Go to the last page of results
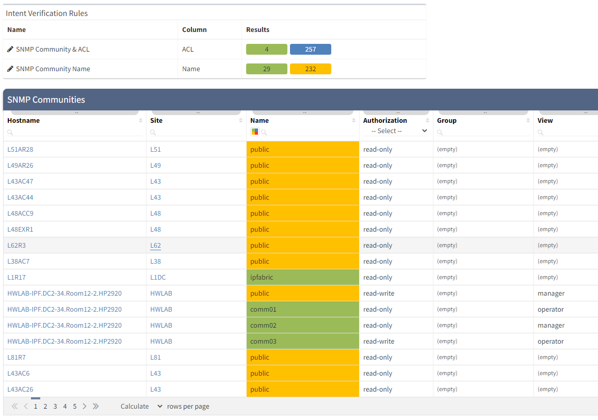Image resolution: width=598 pixels, height=420 pixels. (x=95, y=407)
